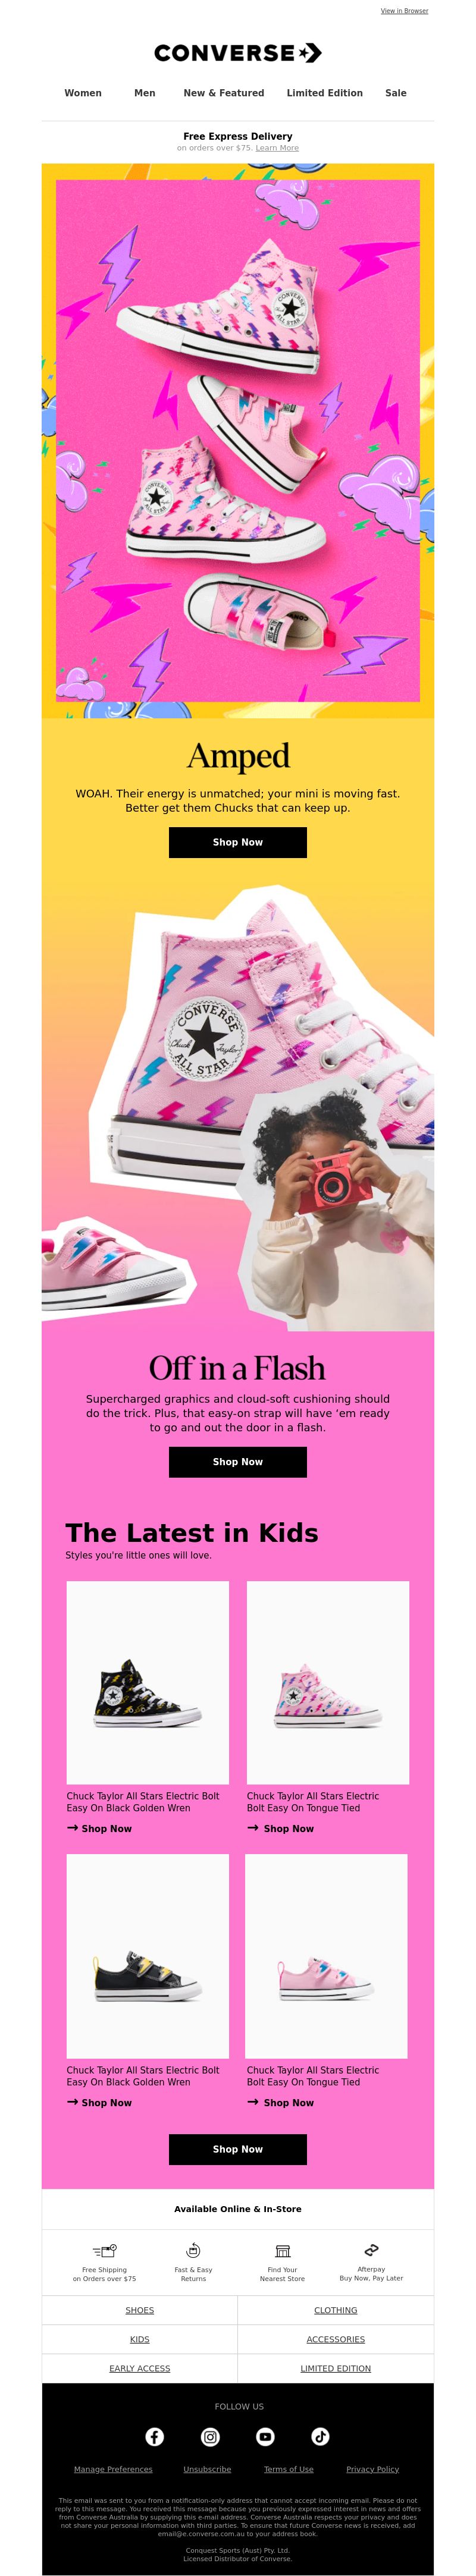Viewport: 476px width, 2576px height.
Task: Click Shop Now button under Amped
Action: [x=238, y=842]
